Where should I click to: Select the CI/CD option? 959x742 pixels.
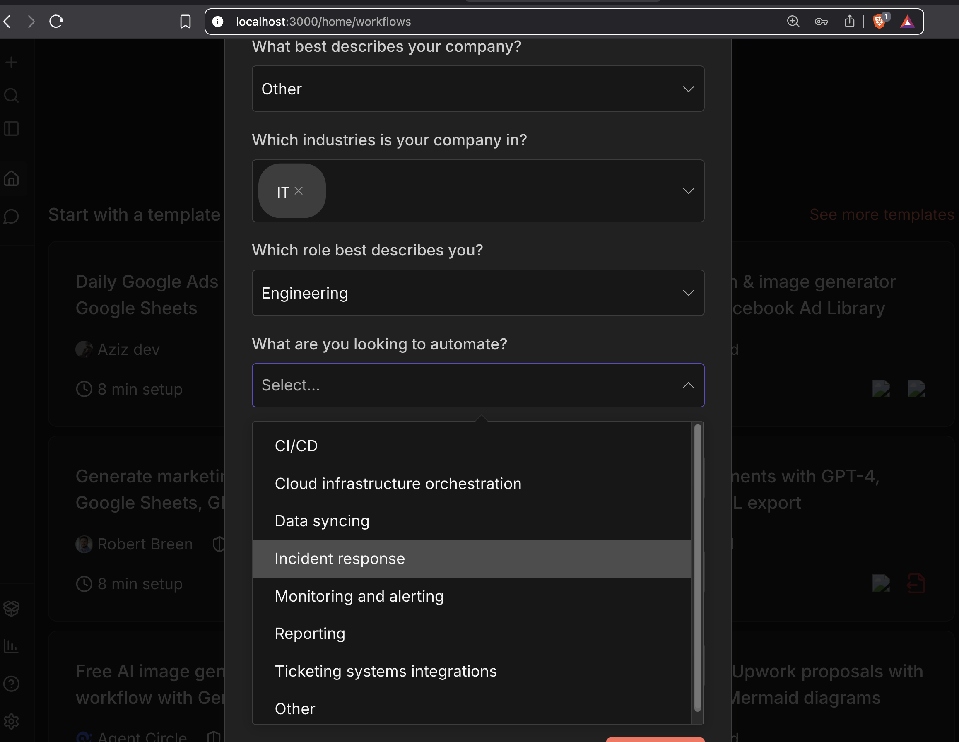(296, 446)
